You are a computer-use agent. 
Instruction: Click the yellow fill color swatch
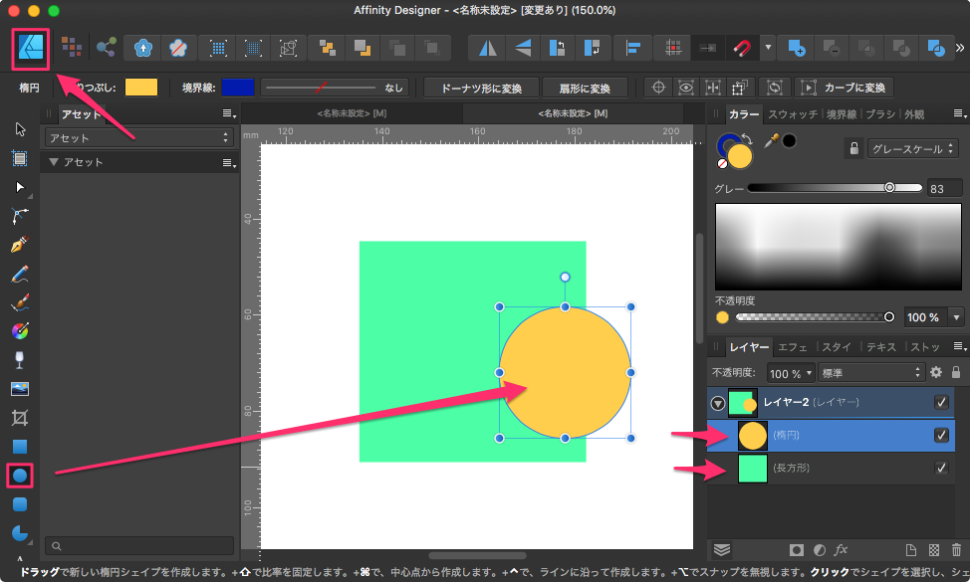point(140,88)
